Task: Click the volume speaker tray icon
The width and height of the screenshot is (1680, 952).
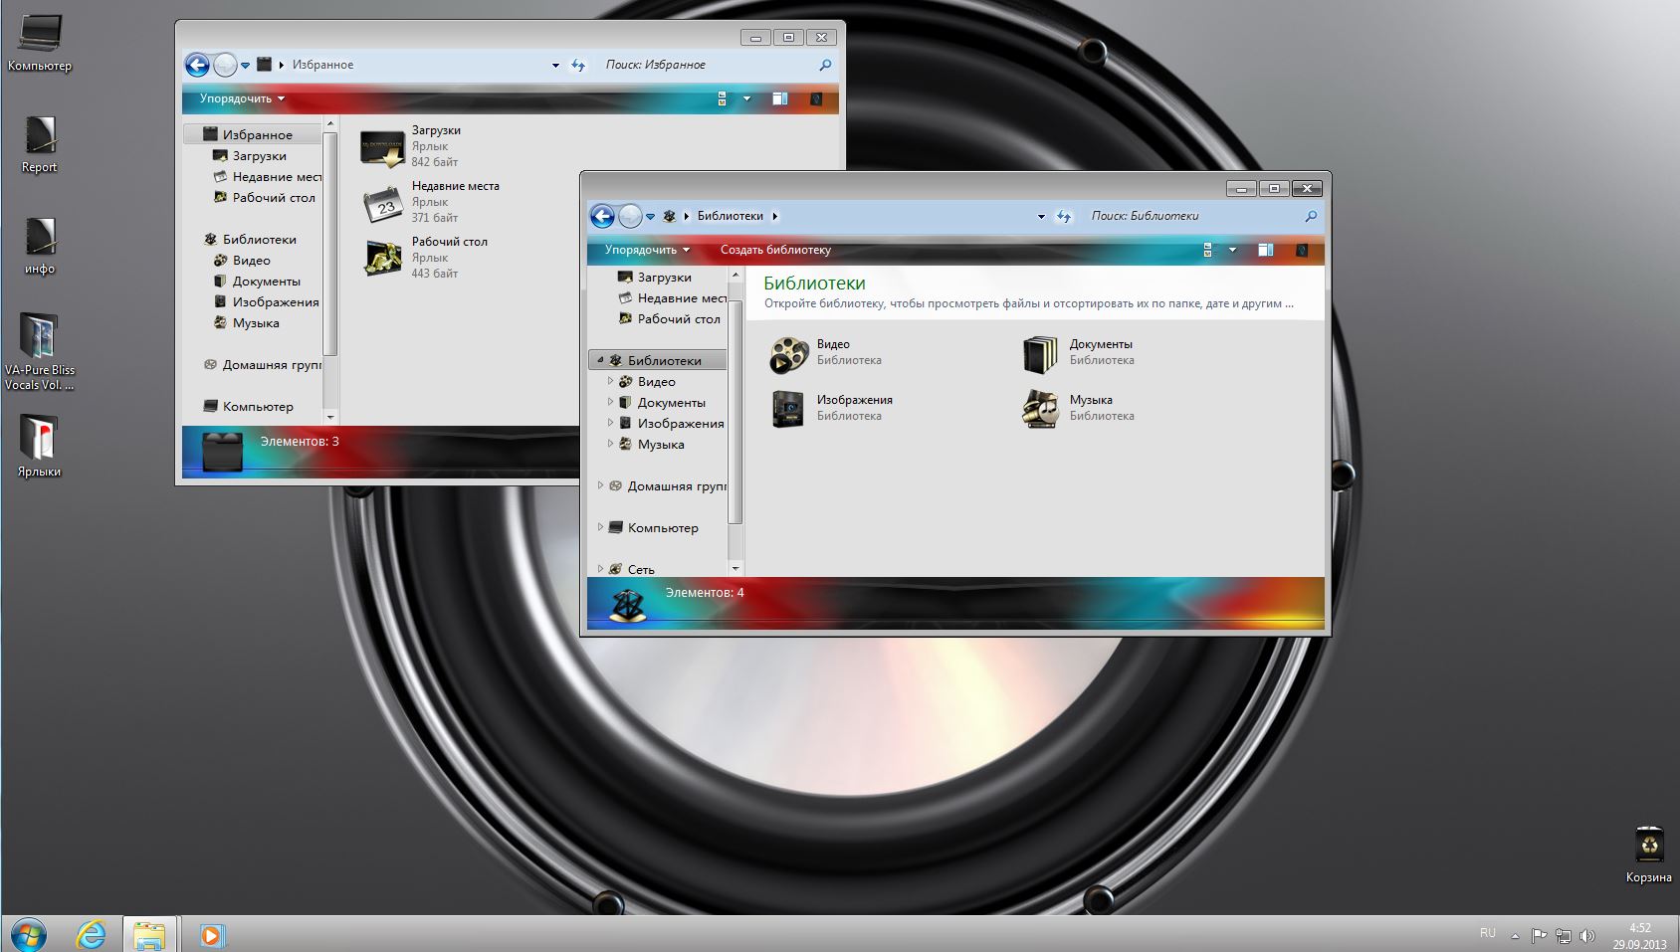Action: pyautogui.click(x=1587, y=936)
